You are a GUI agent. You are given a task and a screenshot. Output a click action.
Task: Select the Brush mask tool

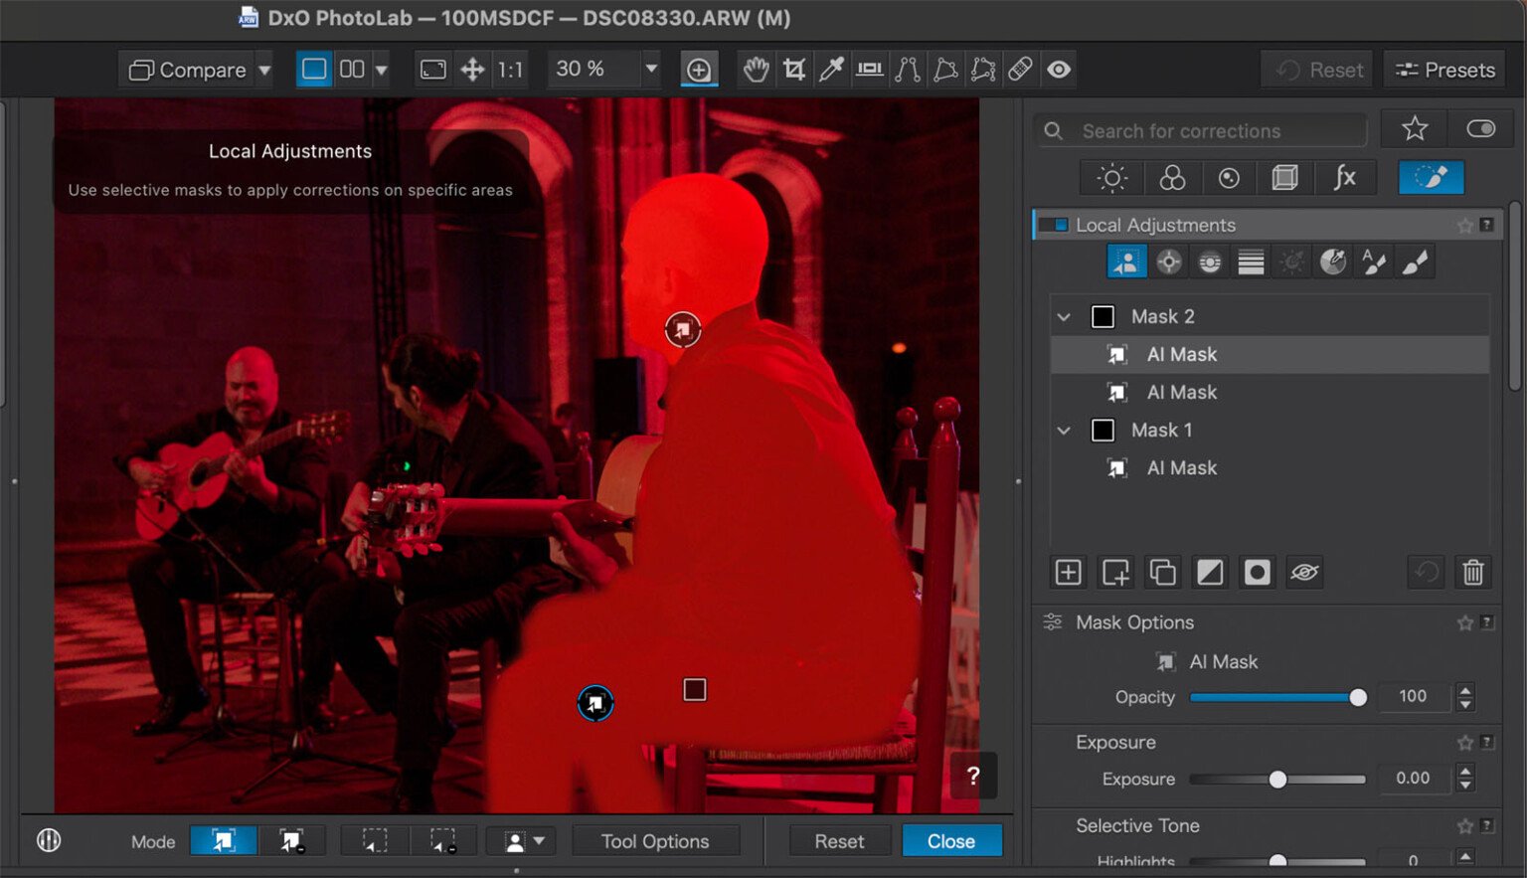click(x=1415, y=261)
